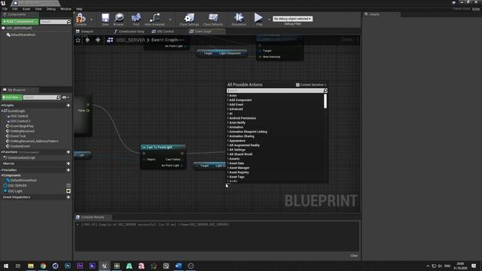Add new variable with plus icon
This screenshot has width=482, height=271.
point(69,170)
